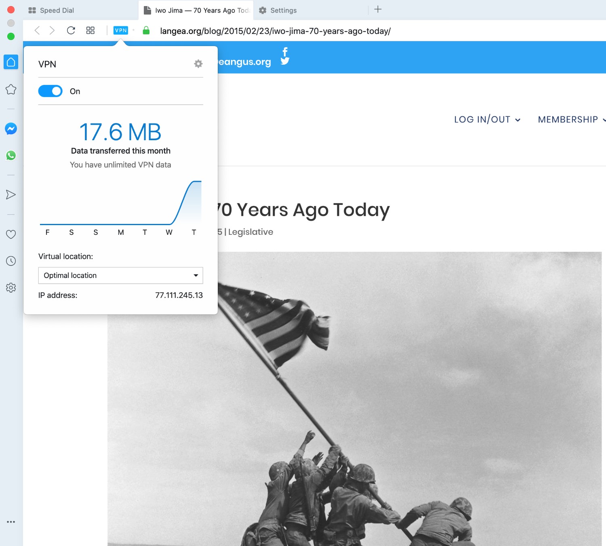Click the VPN popup title text

47,64
